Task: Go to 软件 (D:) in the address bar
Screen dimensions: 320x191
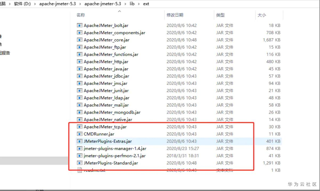Action: click(22, 4)
